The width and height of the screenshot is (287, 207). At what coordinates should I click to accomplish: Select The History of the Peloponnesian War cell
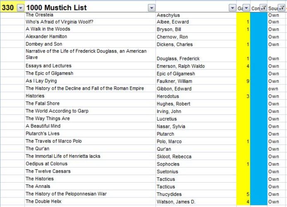(90, 194)
